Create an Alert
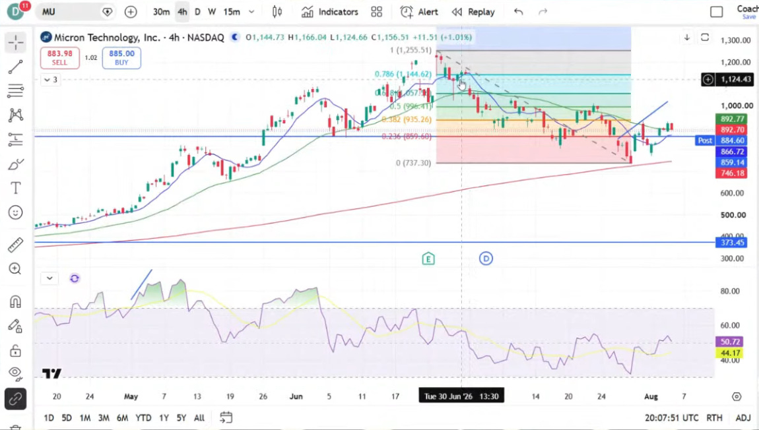The height and width of the screenshot is (430, 759). click(x=418, y=12)
